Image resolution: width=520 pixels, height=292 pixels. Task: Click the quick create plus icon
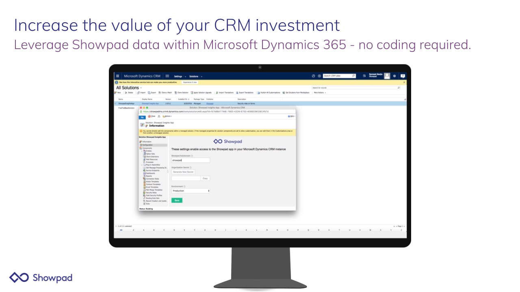(x=319, y=76)
